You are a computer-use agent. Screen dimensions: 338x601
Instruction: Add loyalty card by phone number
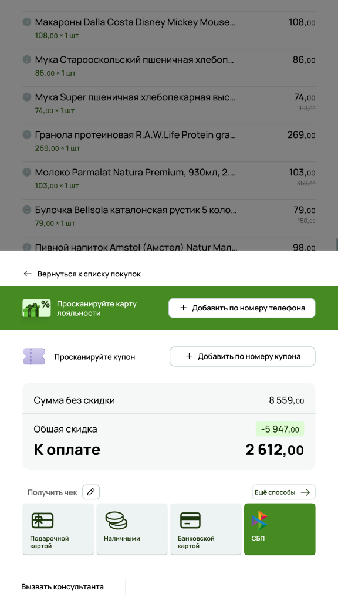click(x=242, y=308)
